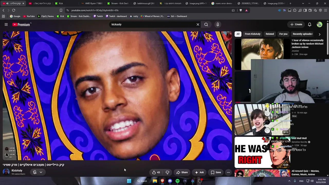Clear the kickasly search query
The image size is (329, 185).
[198, 24]
